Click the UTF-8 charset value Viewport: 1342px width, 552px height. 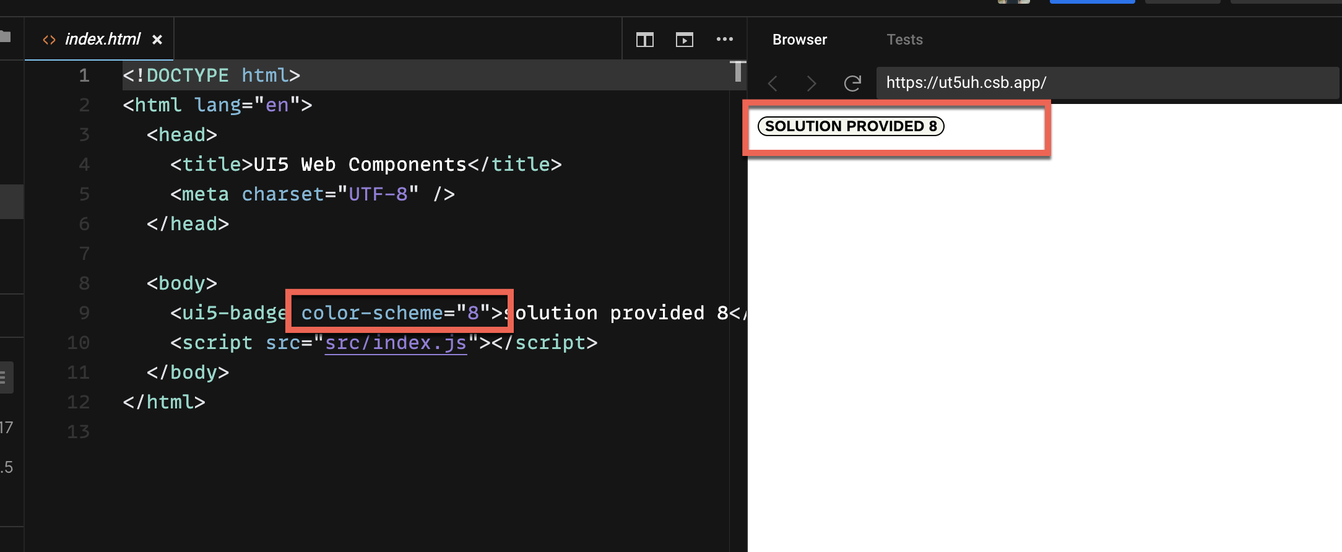[x=378, y=194]
